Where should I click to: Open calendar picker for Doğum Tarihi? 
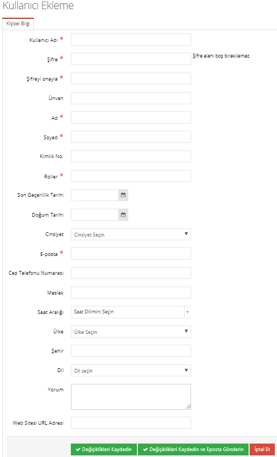[x=123, y=215]
